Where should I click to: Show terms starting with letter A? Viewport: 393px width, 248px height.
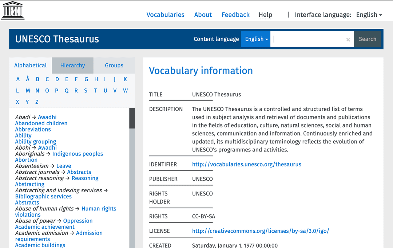[x=18, y=79]
